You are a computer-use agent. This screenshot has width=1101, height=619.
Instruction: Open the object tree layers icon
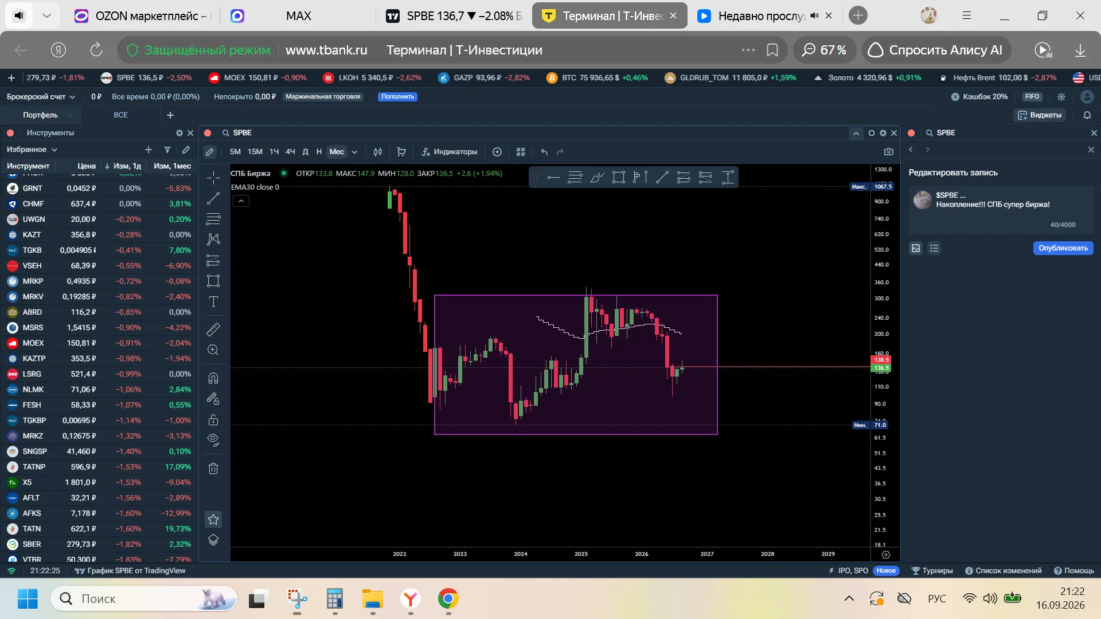tap(213, 540)
